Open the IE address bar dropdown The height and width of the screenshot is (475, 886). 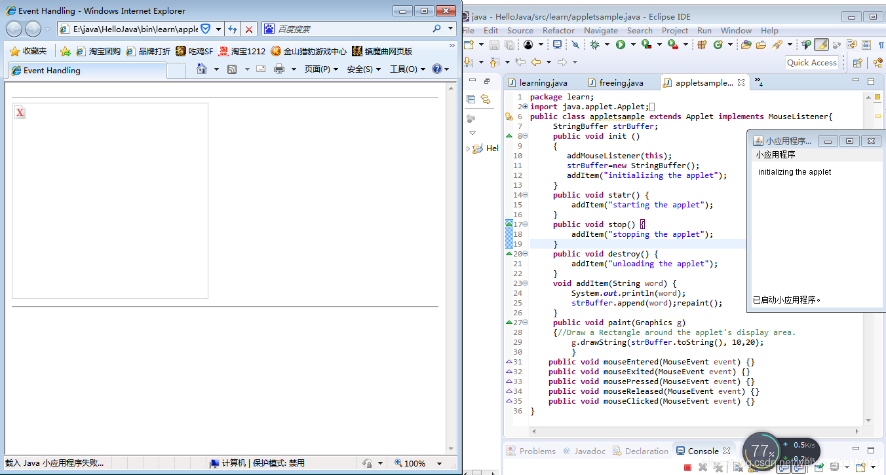pos(218,29)
